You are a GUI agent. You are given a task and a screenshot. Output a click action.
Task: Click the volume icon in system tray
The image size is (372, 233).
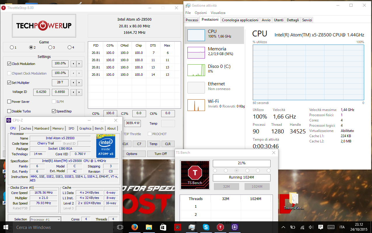coord(311,227)
